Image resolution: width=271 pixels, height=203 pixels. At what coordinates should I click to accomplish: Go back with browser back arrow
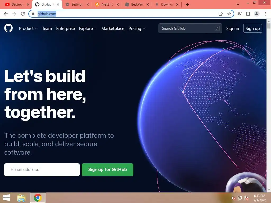tap(6, 14)
